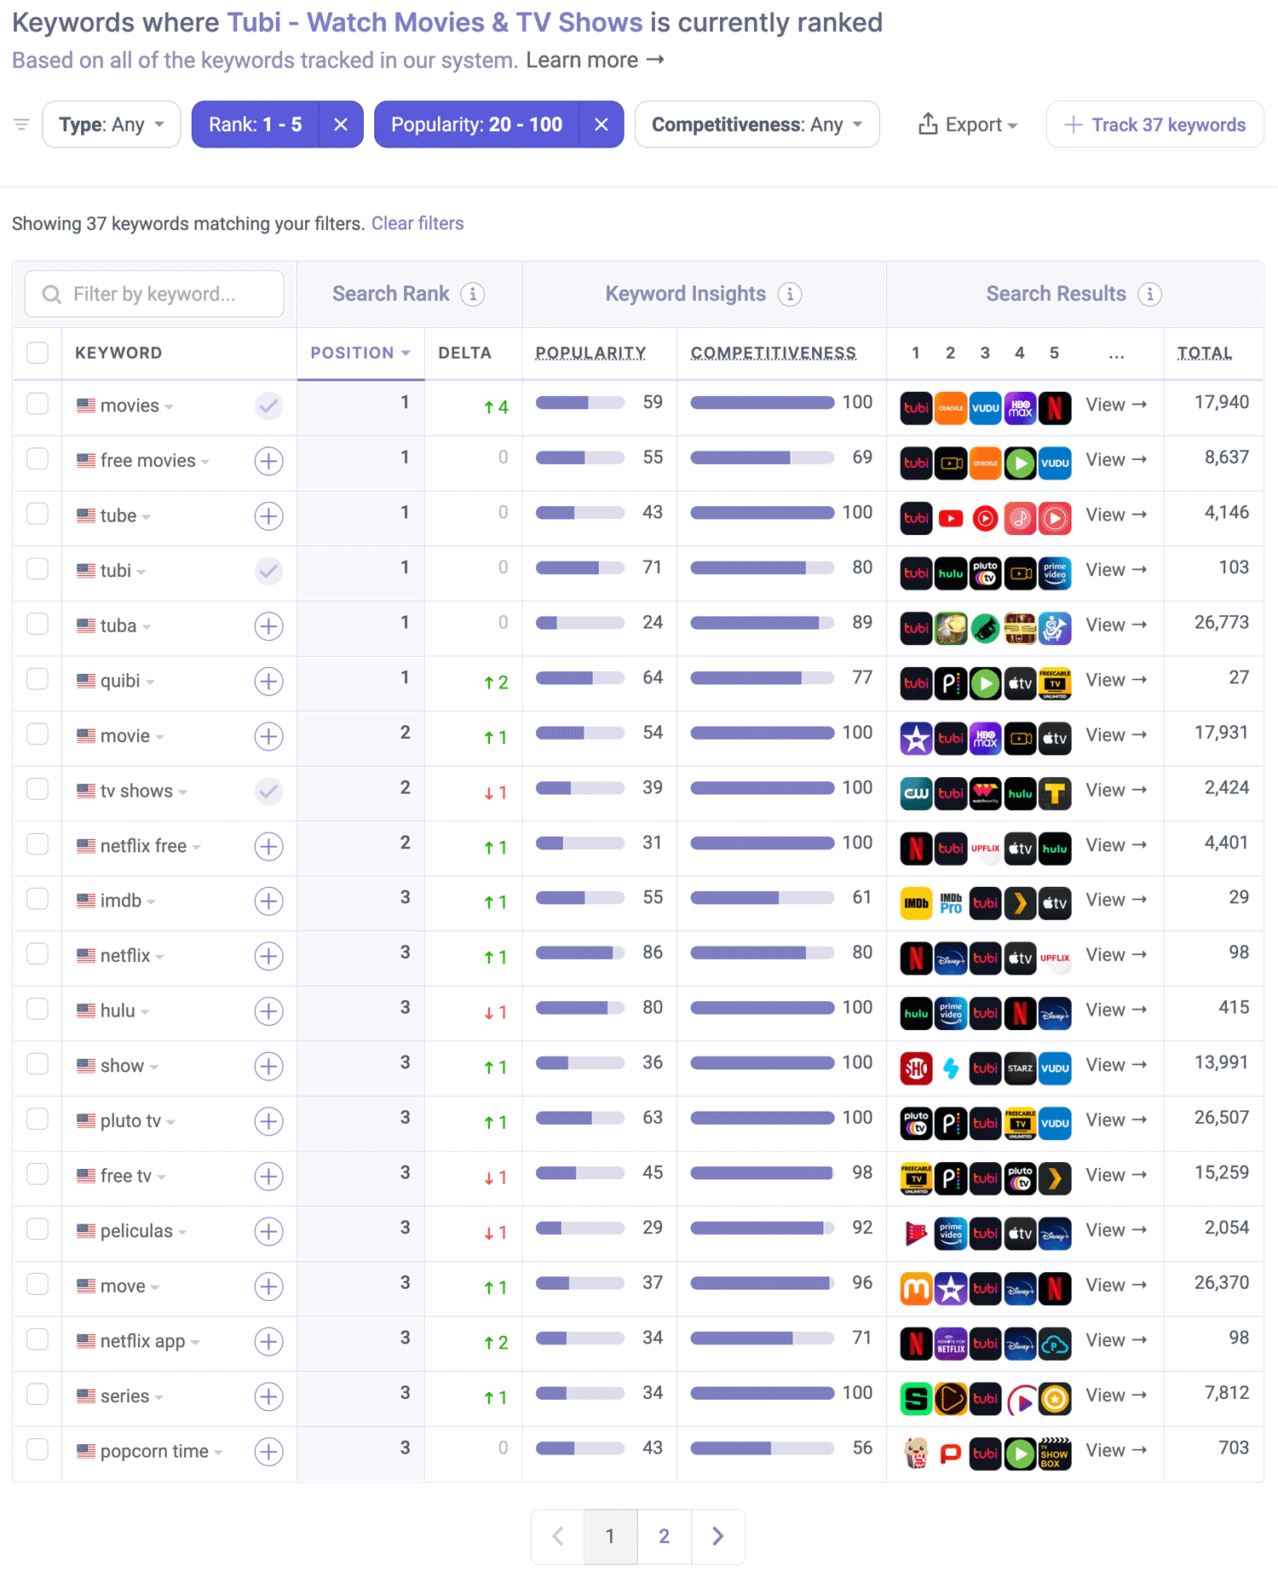Expand the series keyword dropdown arrow
1278x1583 pixels.
coord(159,1397)
